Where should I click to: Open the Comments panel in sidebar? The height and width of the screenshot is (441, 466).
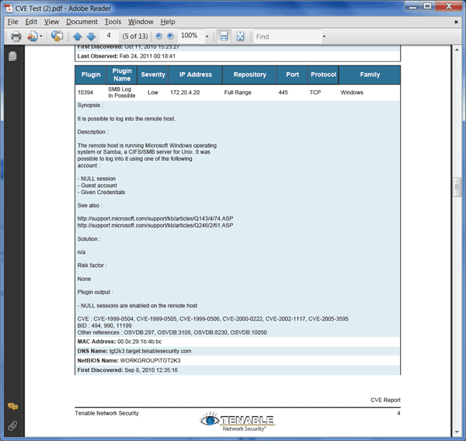pos(12,406)
